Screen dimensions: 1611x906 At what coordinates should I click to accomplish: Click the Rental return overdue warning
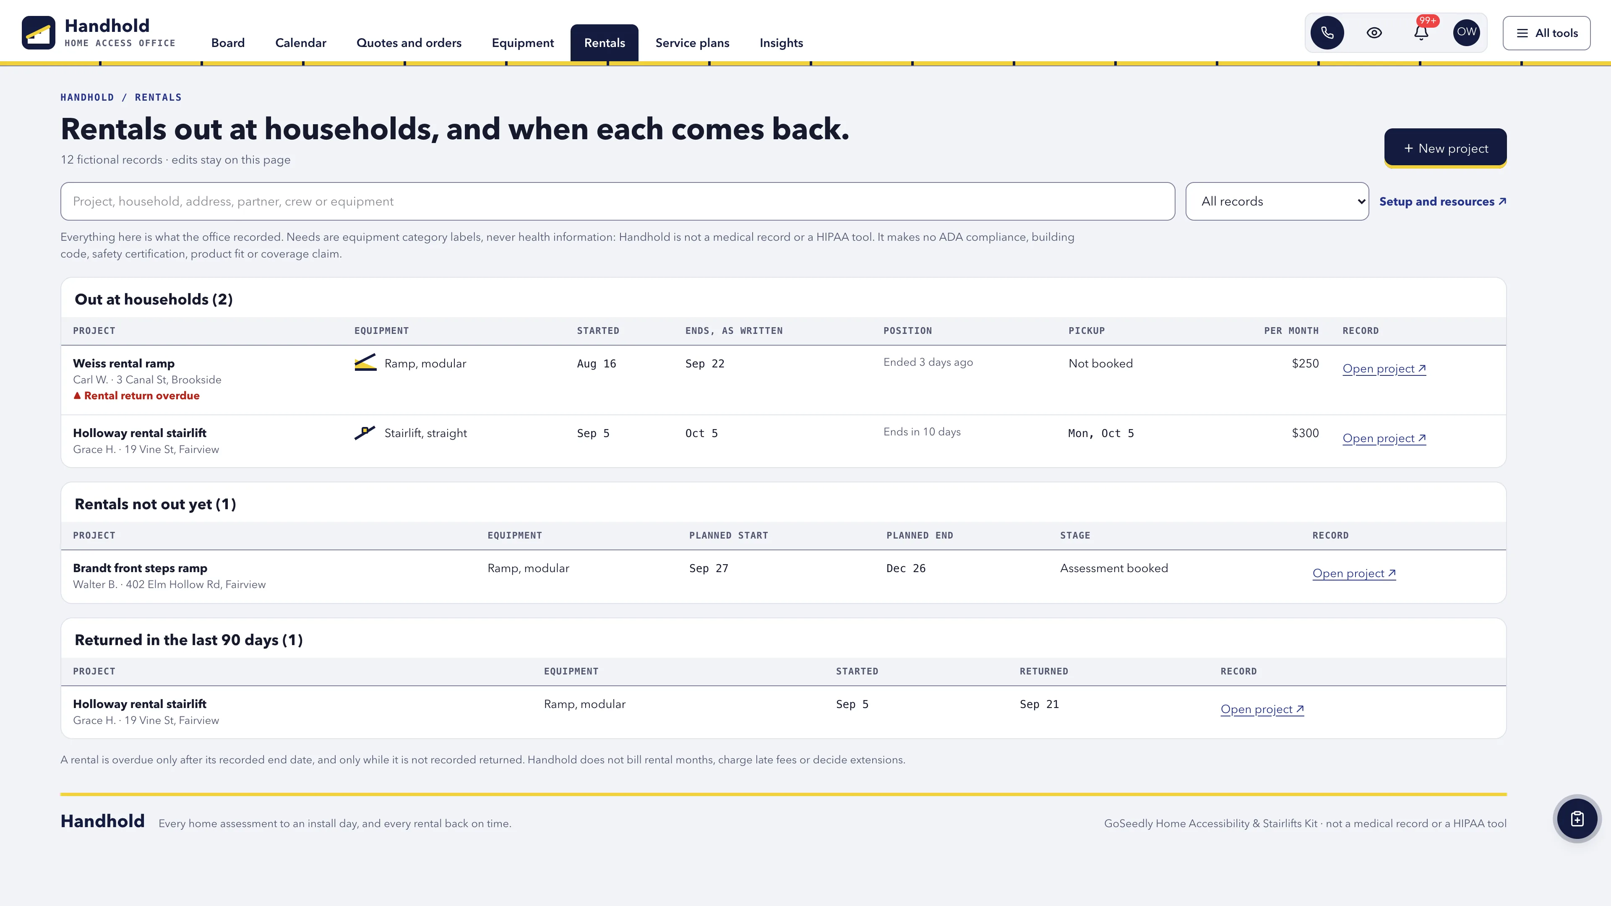coord(136,396)
